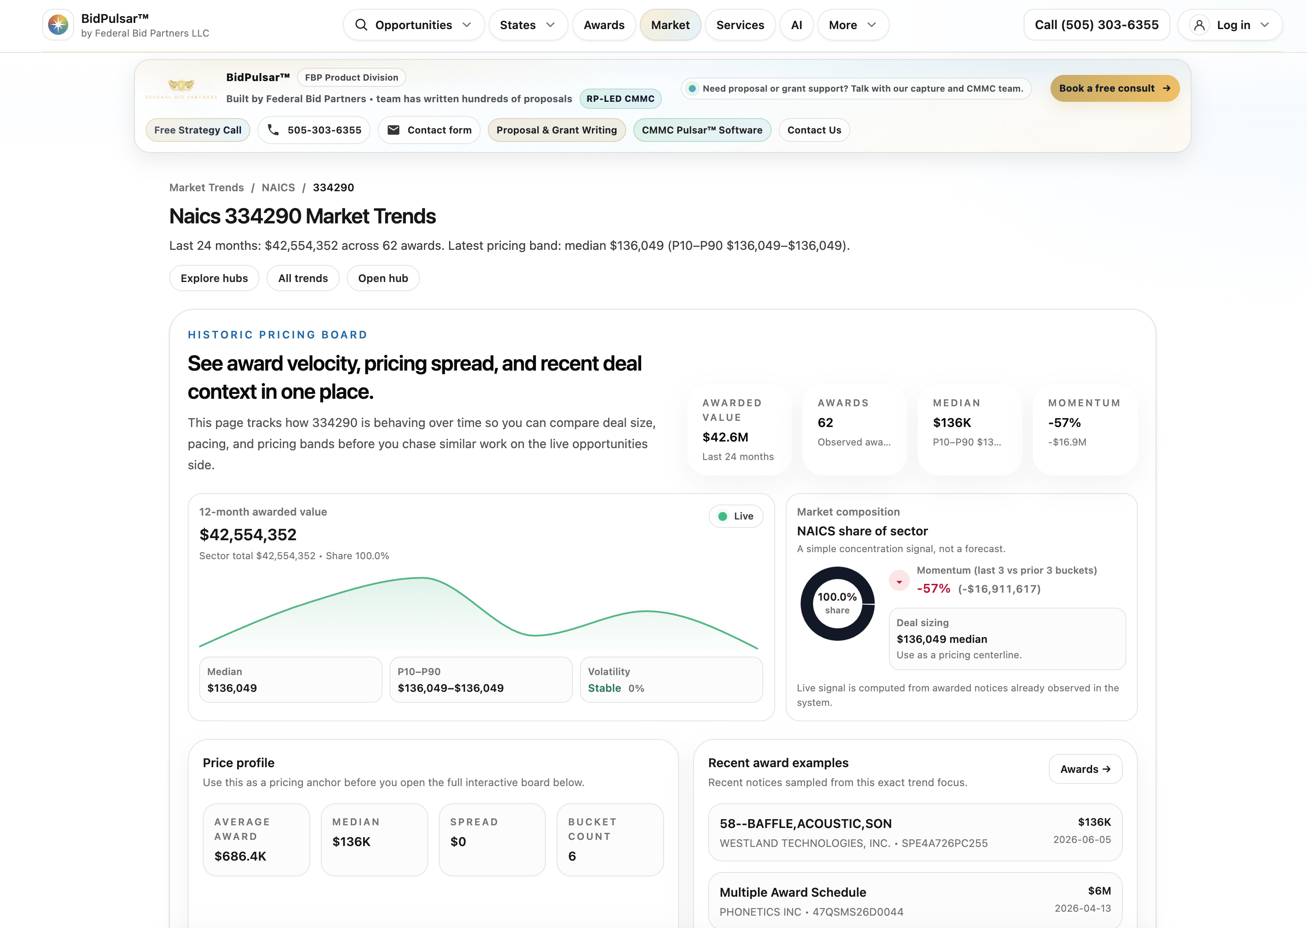Expand the States dropdown chevron
The height and width of the screenshot is (928, 1307).
pyautogui.click(x=550, y=25)
